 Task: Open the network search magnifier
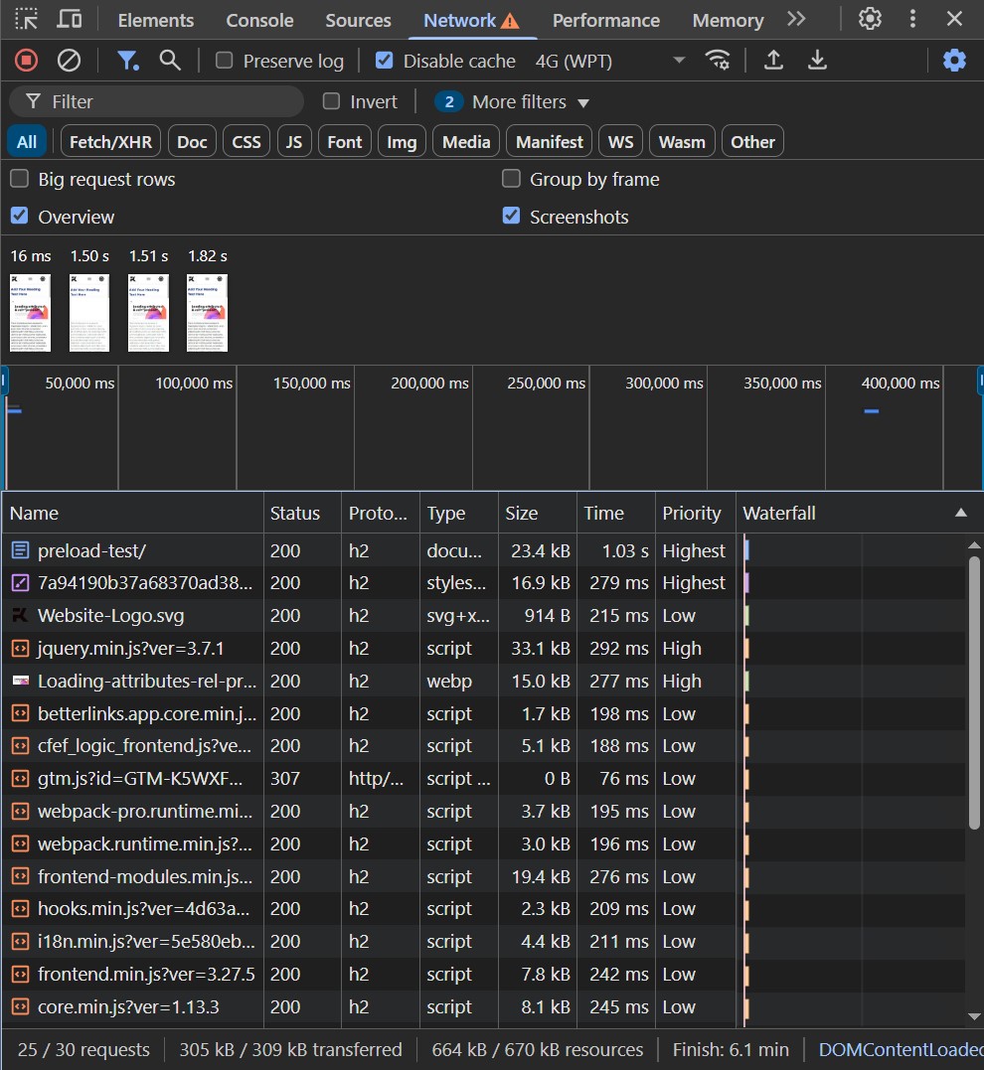click(x=170, y=61)
